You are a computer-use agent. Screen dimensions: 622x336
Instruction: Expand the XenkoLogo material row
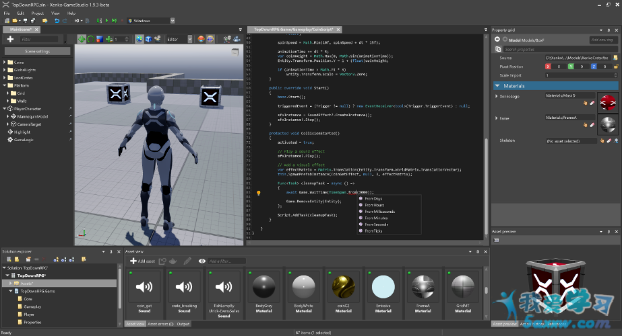click(496, 96)
